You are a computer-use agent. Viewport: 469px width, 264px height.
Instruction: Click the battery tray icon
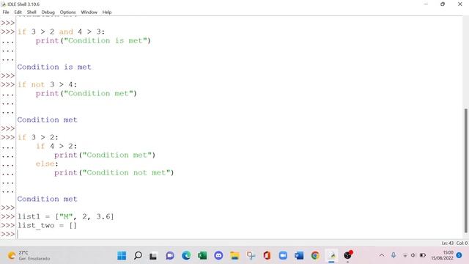pos(422,255)
